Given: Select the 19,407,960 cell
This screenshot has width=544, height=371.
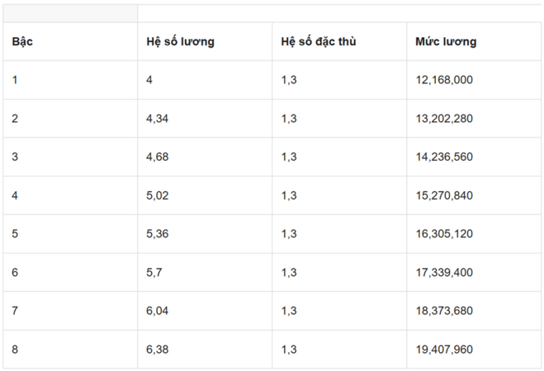Looking at the screenshot, I should [x=474, y=350].
